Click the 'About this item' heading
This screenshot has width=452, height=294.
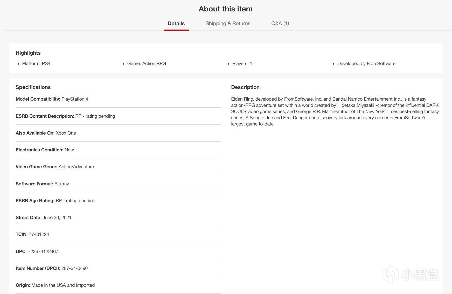click(226, 9)
